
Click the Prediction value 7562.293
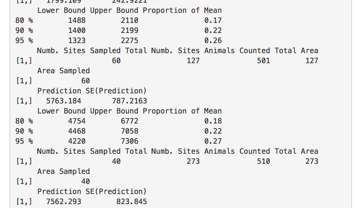64,202
